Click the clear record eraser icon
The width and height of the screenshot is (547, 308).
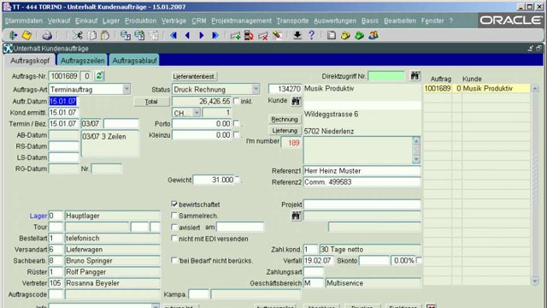[277, 35]
